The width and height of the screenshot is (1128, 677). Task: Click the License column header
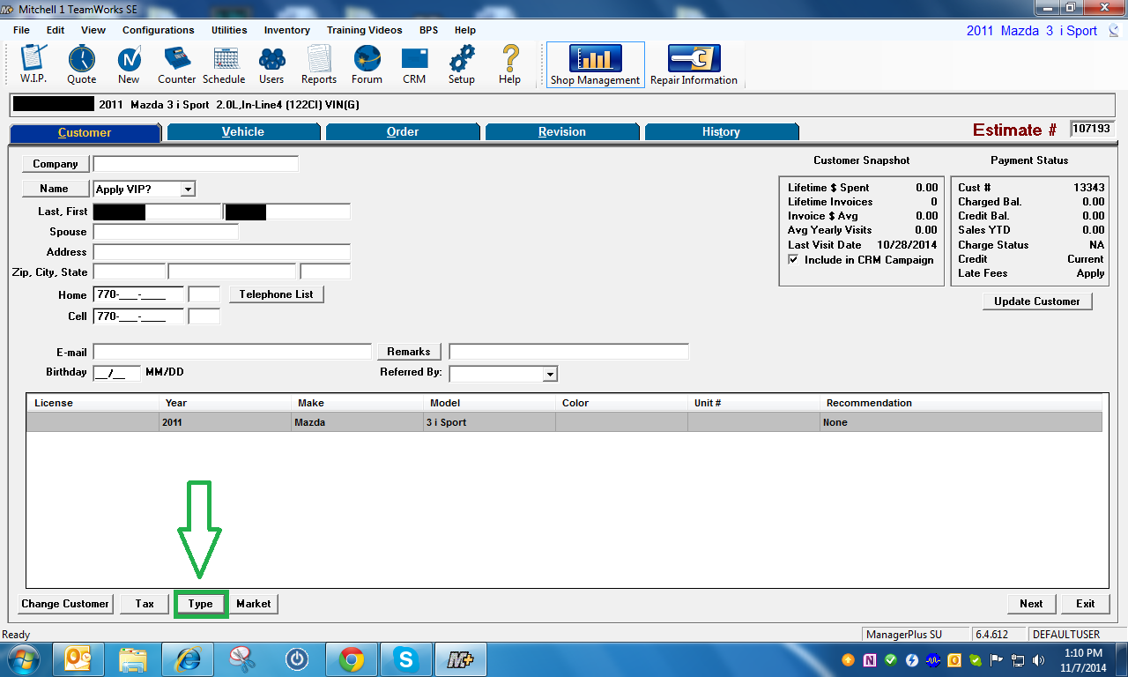tap(94, 403)
